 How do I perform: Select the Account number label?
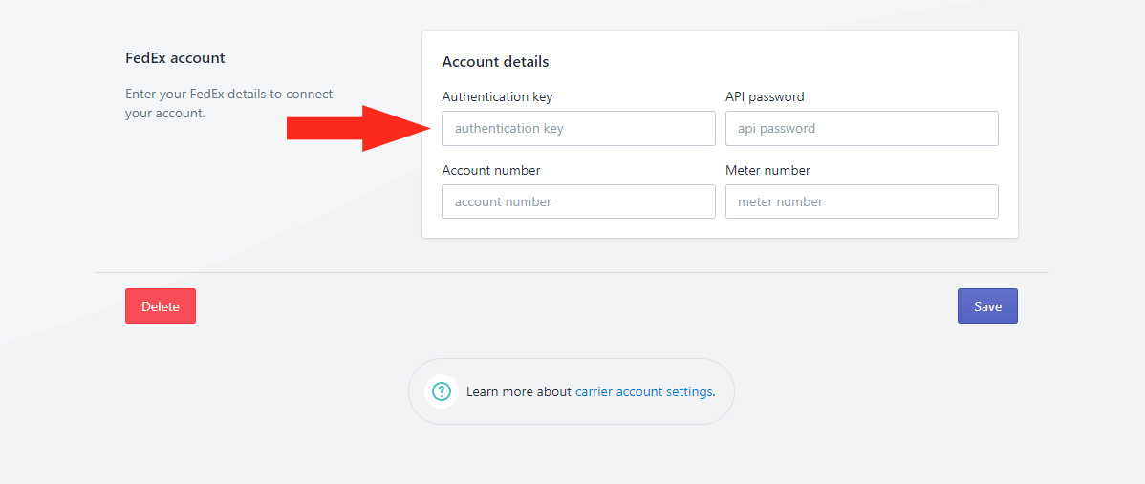click(x=490, y=170)
